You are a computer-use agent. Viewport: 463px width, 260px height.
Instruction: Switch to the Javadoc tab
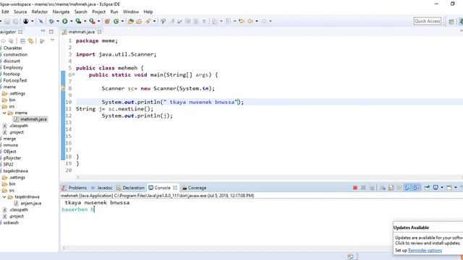coord(101,188)
